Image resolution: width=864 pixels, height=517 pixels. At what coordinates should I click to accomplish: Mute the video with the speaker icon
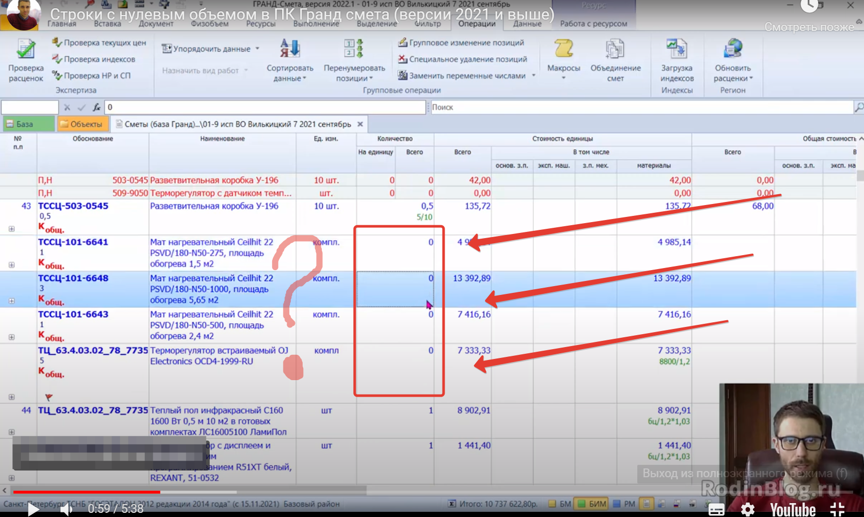point(66,509)
